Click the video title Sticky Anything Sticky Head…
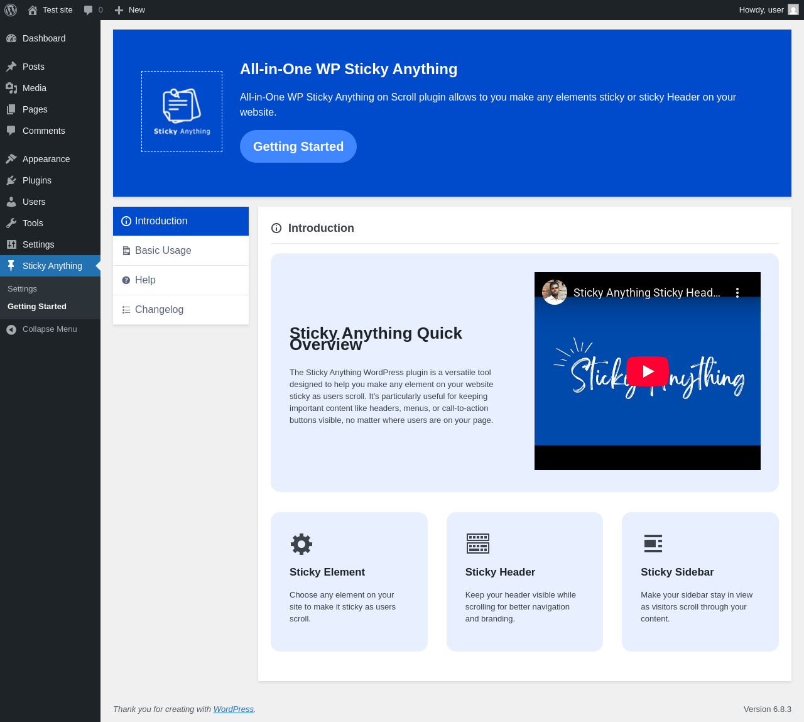 click(647, 293)
